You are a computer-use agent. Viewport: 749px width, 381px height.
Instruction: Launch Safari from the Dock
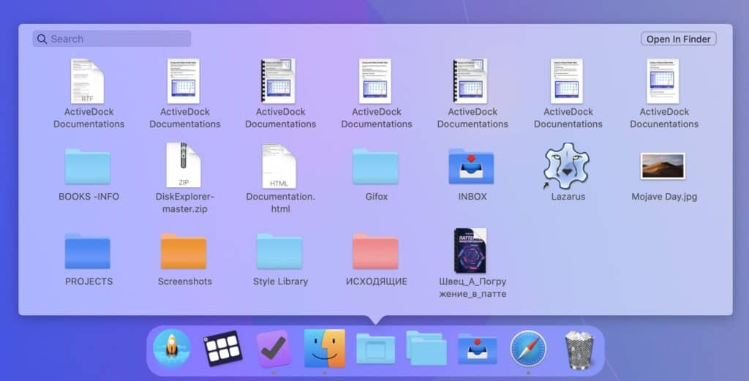[x=528, y=348]
